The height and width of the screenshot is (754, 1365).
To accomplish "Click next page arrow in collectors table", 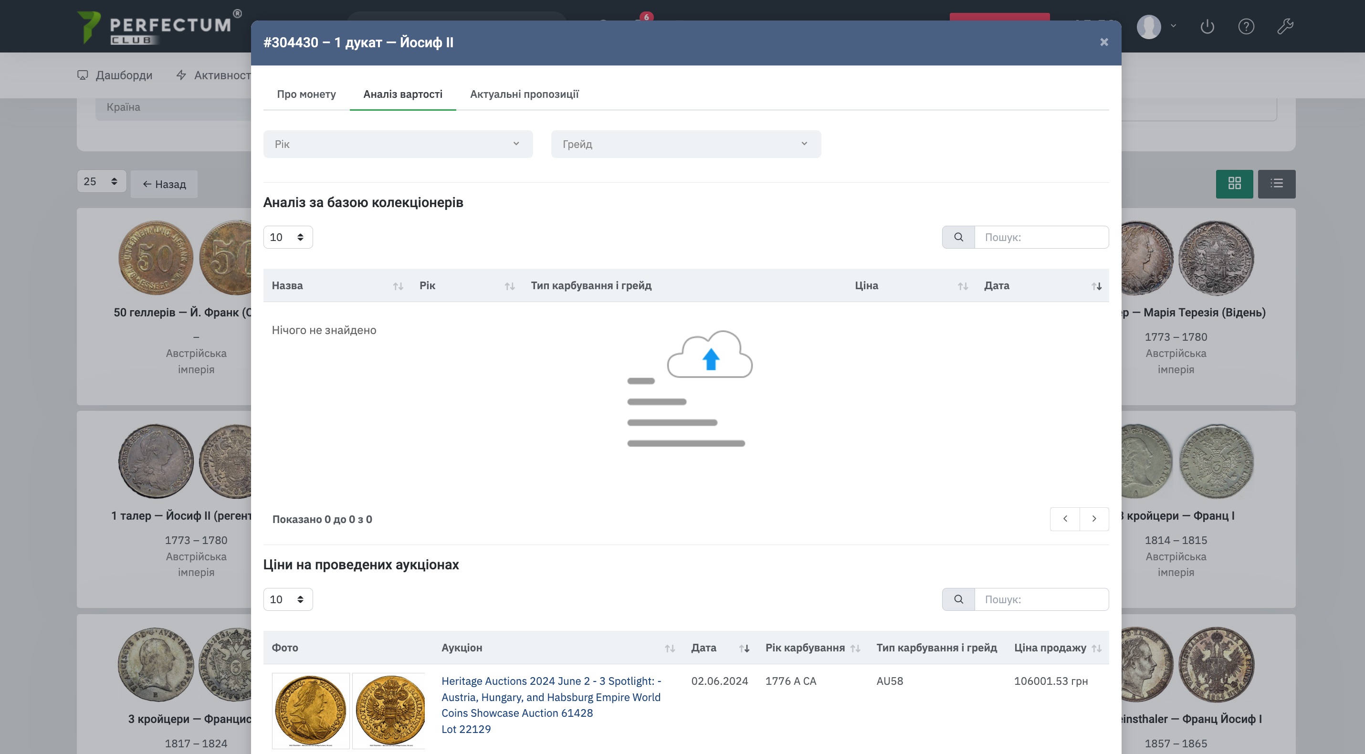I will click(1094, 519).
